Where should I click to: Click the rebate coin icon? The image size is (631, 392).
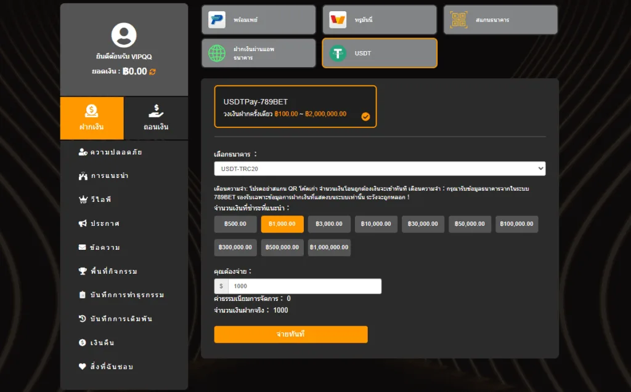(82, 343)
